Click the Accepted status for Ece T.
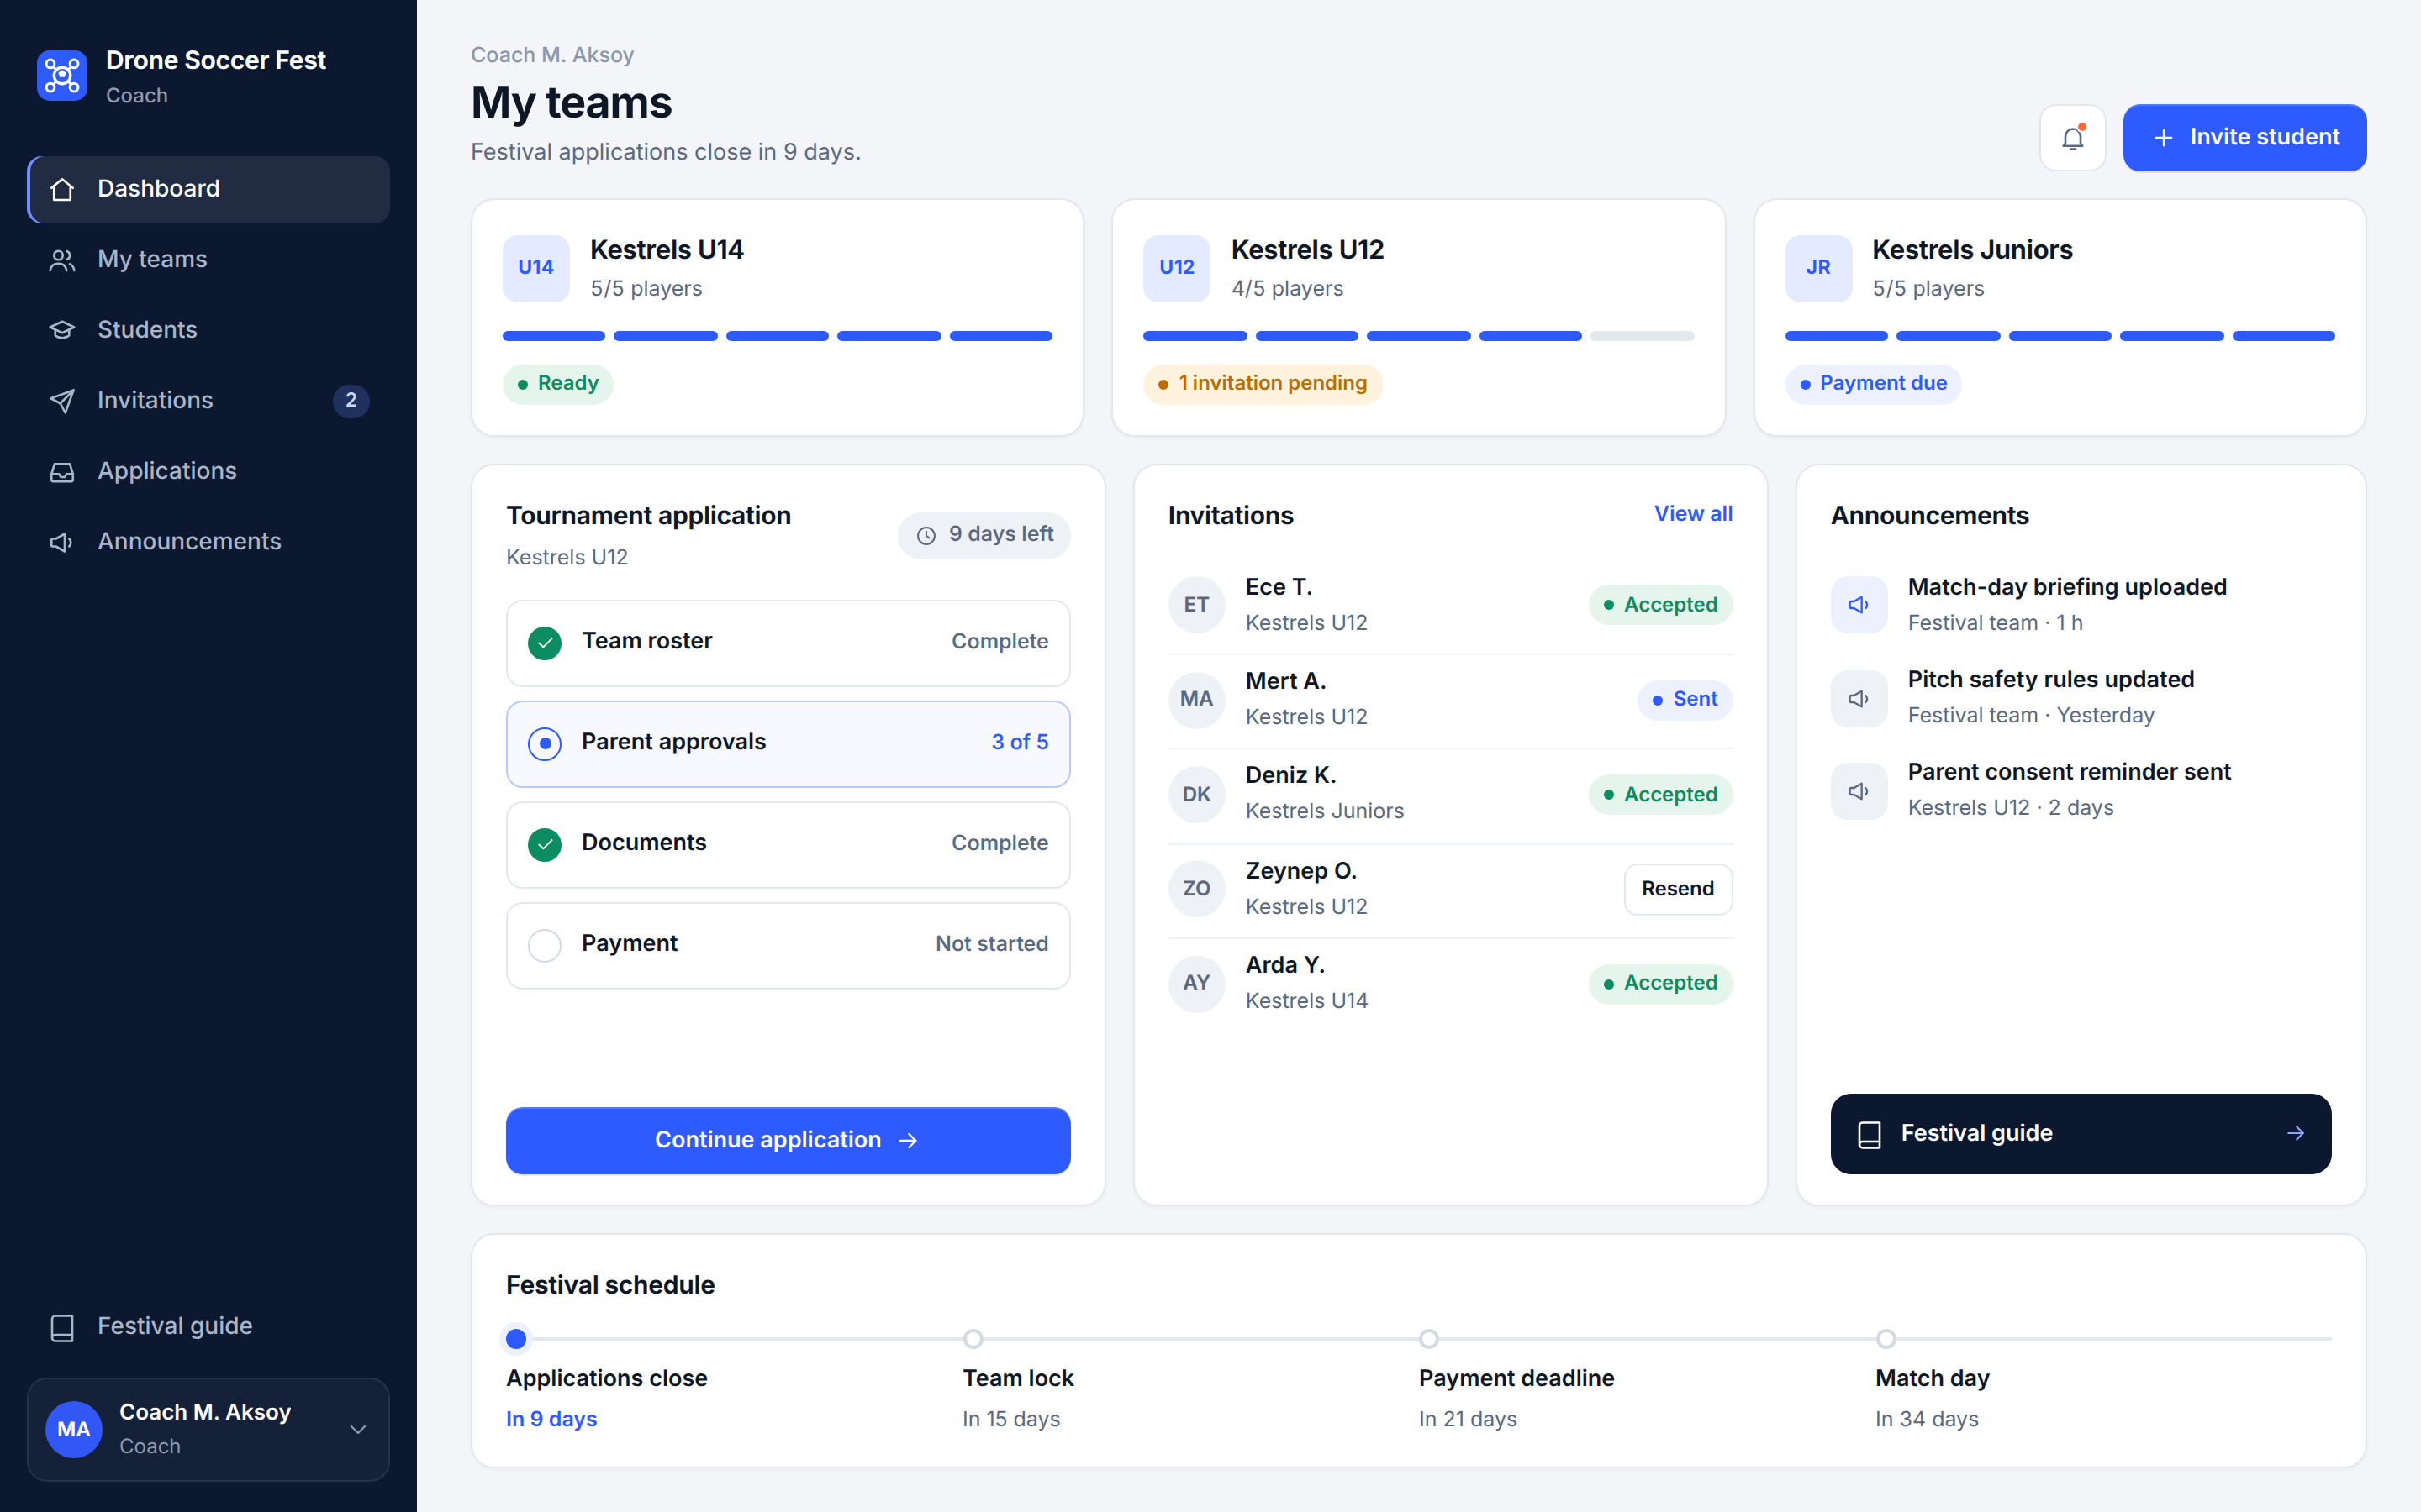Screen dimensions: 2421x1512 (1661, 605)
